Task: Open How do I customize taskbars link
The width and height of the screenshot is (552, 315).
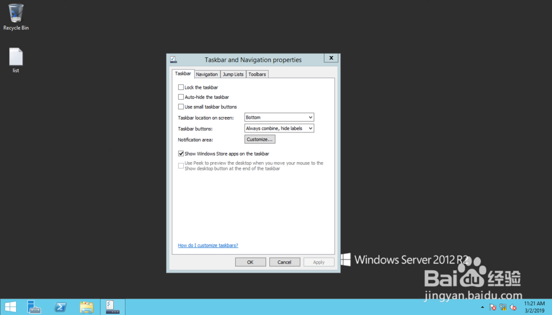Action: coord(208,245)
